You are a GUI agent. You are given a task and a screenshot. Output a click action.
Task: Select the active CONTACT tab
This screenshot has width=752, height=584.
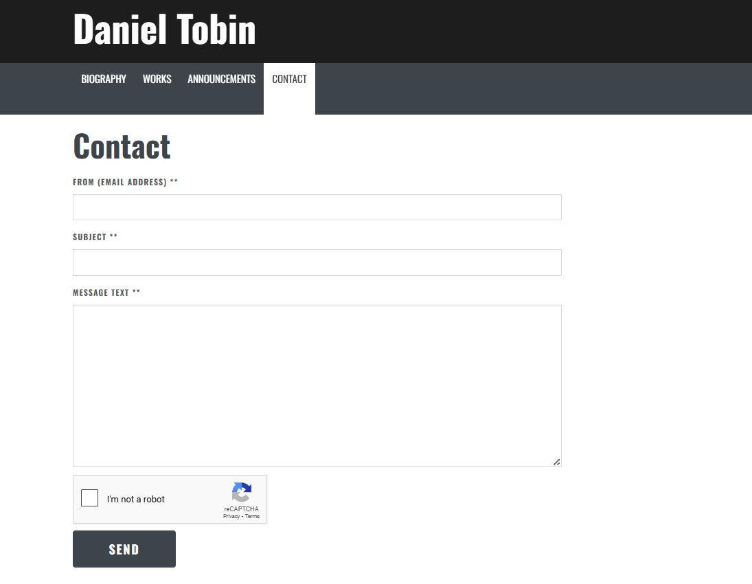click(x=289, y=78)
